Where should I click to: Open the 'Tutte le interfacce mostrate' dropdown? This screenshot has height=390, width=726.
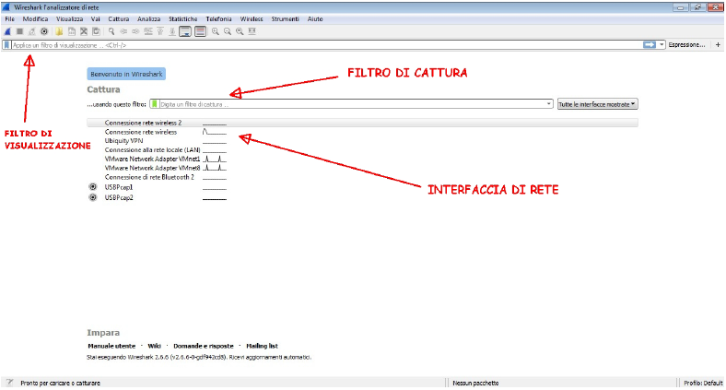coord(597,104)
